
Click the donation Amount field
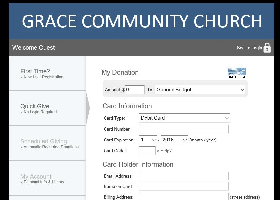135,90
